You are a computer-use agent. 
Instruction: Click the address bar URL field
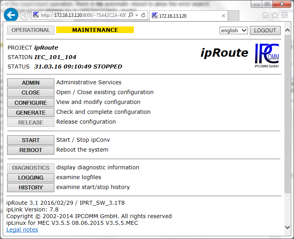point(83,15)
